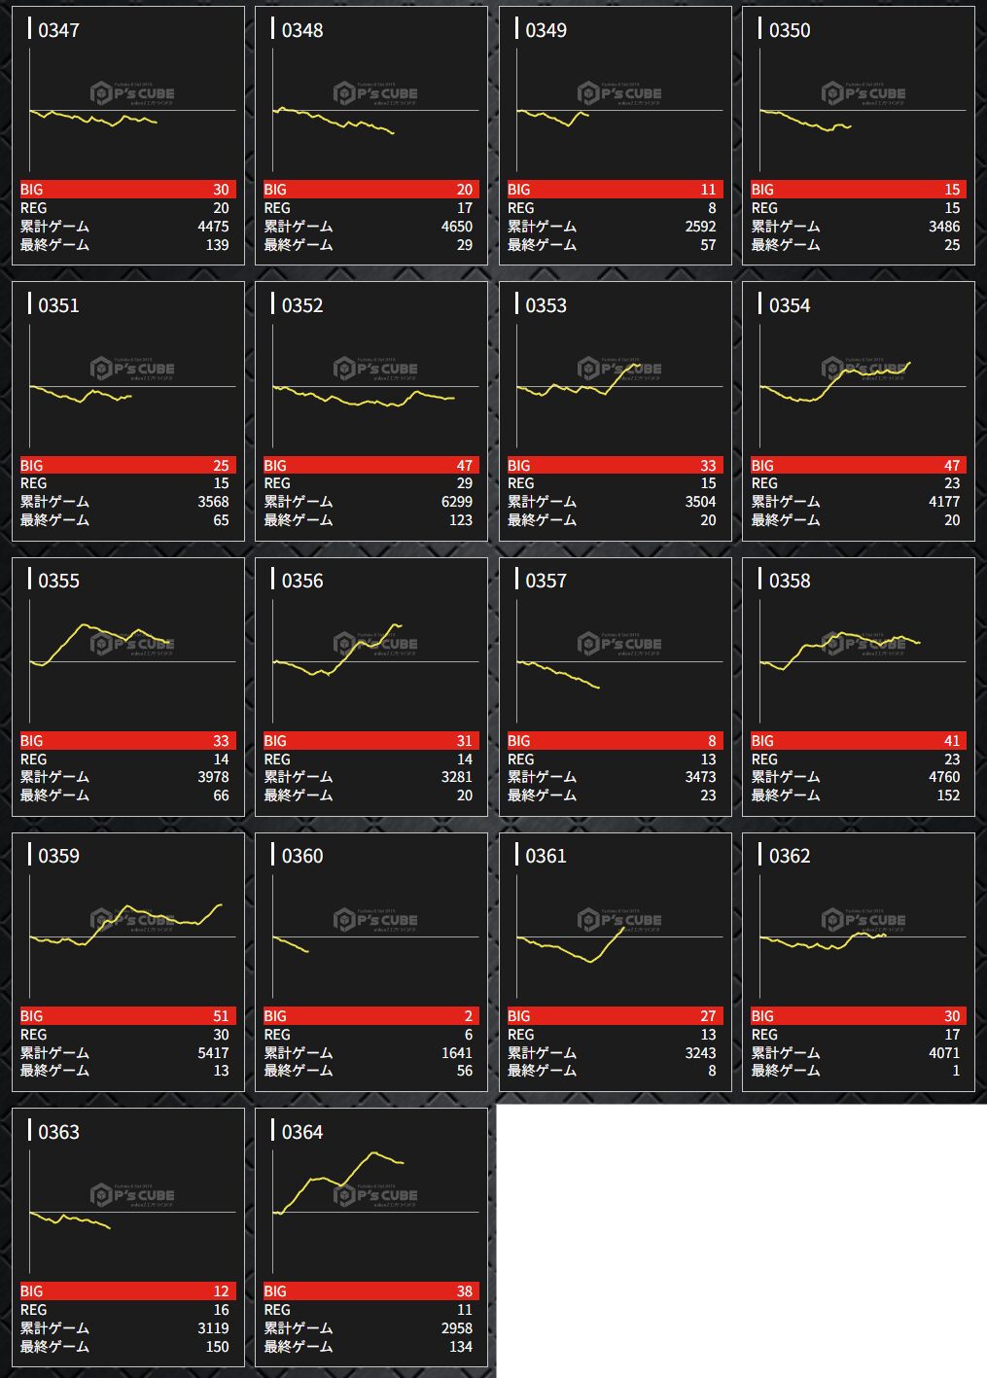This screenshot has height=1378, width=987.
Task: Click the P's CUBE logo on card 0363
Action: point(132,1195)
